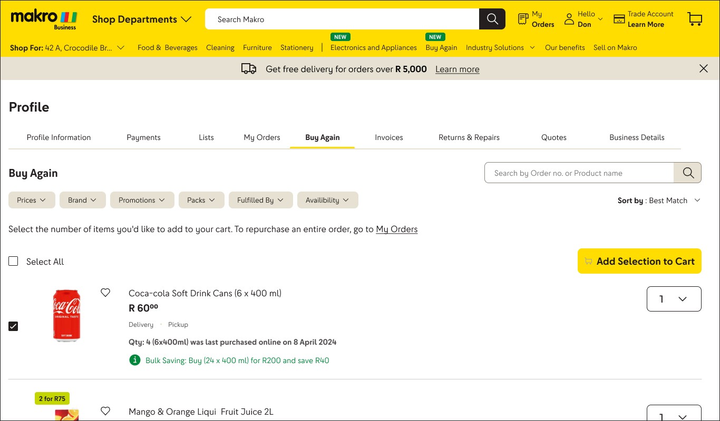Image resolution: width=720 pixels, height=421 pixels.
Task: Expand the Shop Departments menu
Action: click(x=142, y=19)
